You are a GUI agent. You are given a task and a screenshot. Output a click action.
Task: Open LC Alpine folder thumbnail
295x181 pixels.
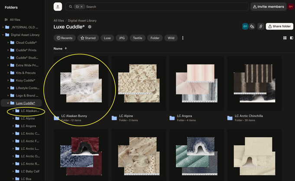(139, 83)
